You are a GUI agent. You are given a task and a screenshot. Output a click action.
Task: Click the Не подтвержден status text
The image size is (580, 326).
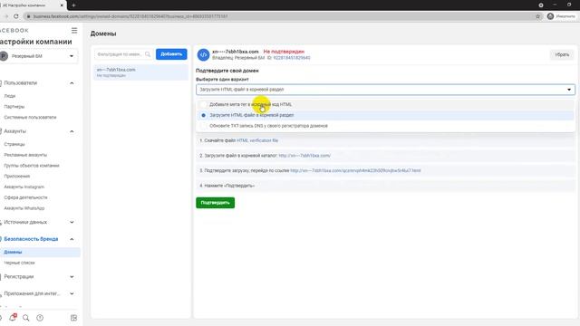284,52
